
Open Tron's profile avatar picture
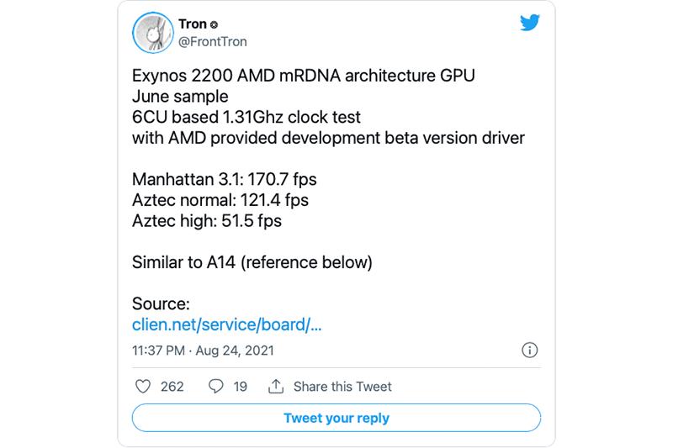(153, 34)
